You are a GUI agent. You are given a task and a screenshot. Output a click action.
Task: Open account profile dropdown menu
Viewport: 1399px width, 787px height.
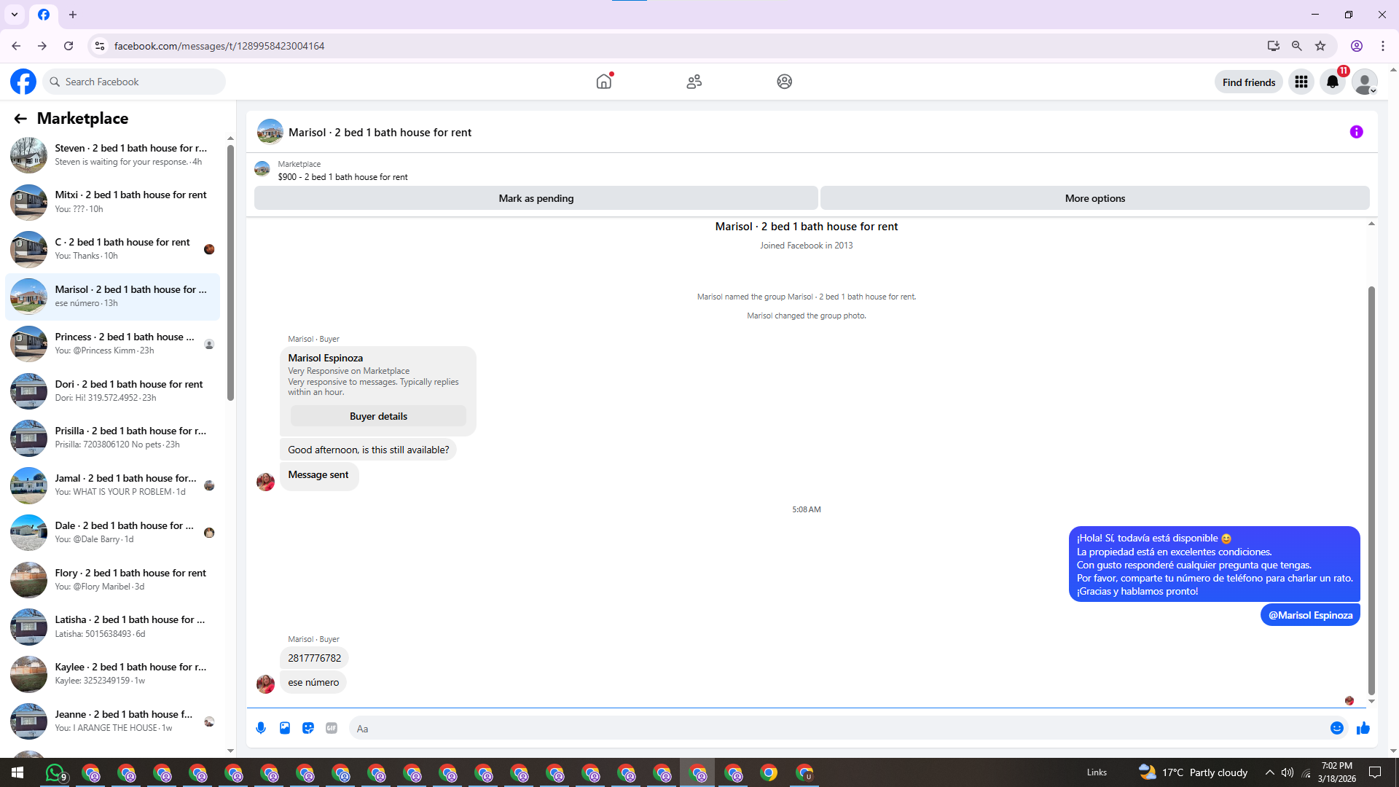coord(1364,82)
